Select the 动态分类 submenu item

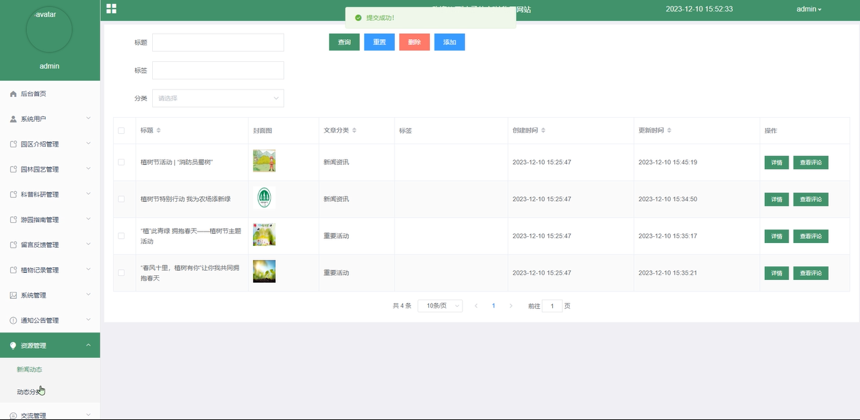pos(50,392)
